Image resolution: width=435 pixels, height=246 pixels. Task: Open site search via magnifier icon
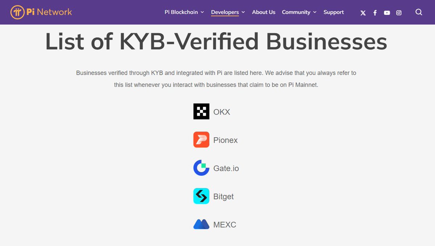pos(419,12)
